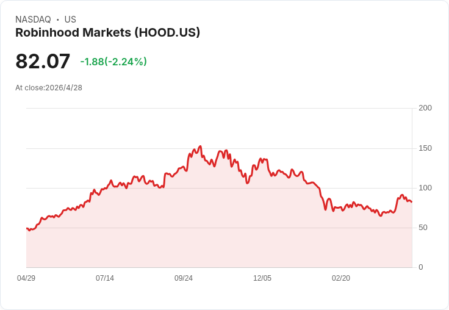This screenshot has width=449, height=310.
Task: Click the leftmost start of the price line
Action: click(27, 228)
